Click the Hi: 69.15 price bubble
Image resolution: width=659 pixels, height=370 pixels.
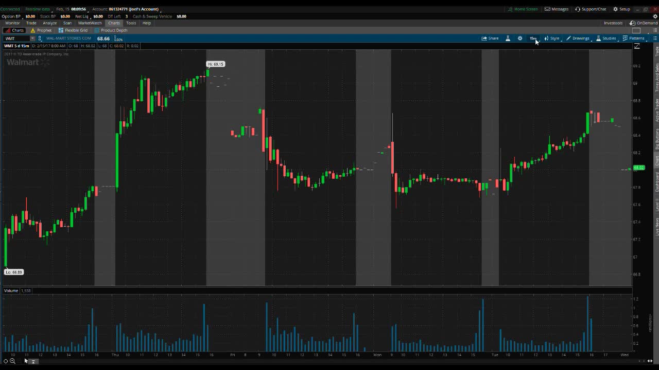[x=216, y=64]
